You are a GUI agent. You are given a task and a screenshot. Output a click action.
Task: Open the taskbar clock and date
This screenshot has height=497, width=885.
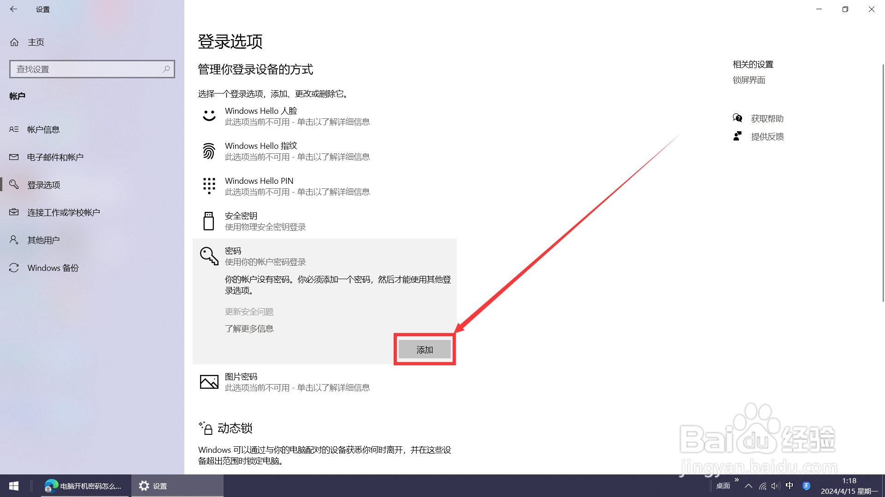(849, 486)
